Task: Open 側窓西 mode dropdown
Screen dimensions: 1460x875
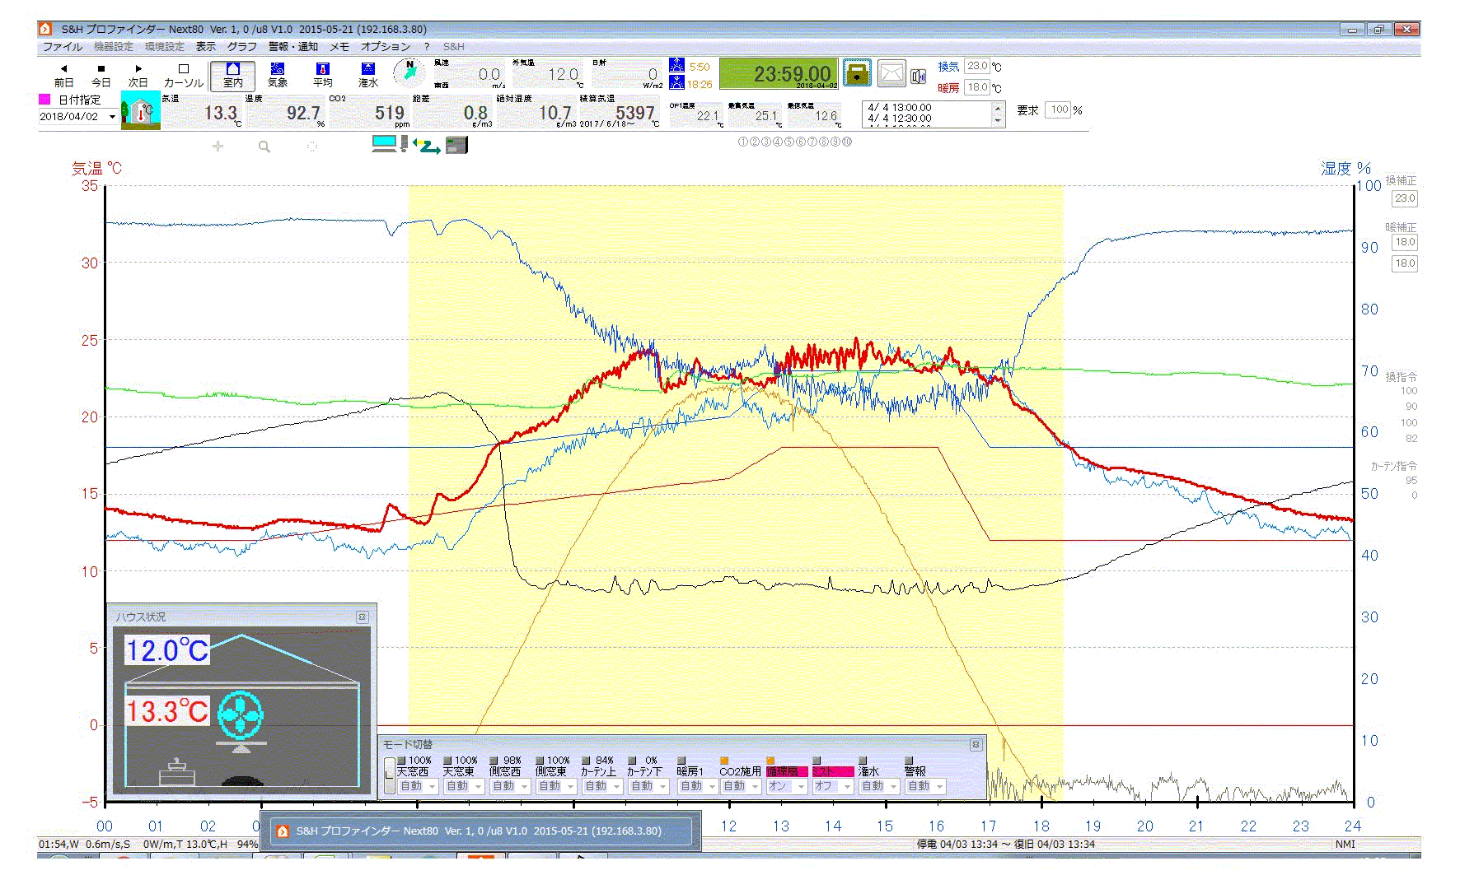Action: coord(510,786)
